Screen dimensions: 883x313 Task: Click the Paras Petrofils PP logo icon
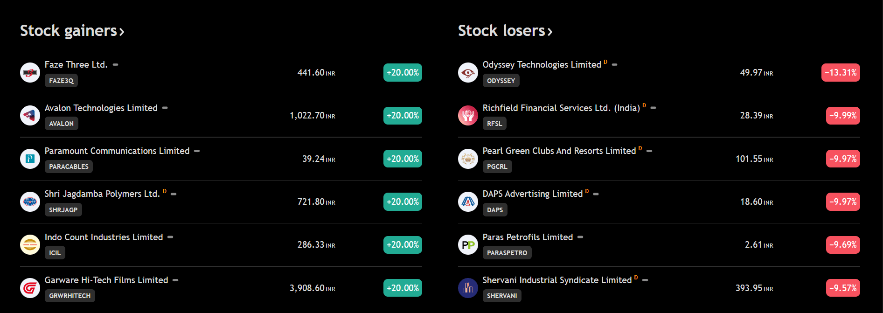(468, 244)
